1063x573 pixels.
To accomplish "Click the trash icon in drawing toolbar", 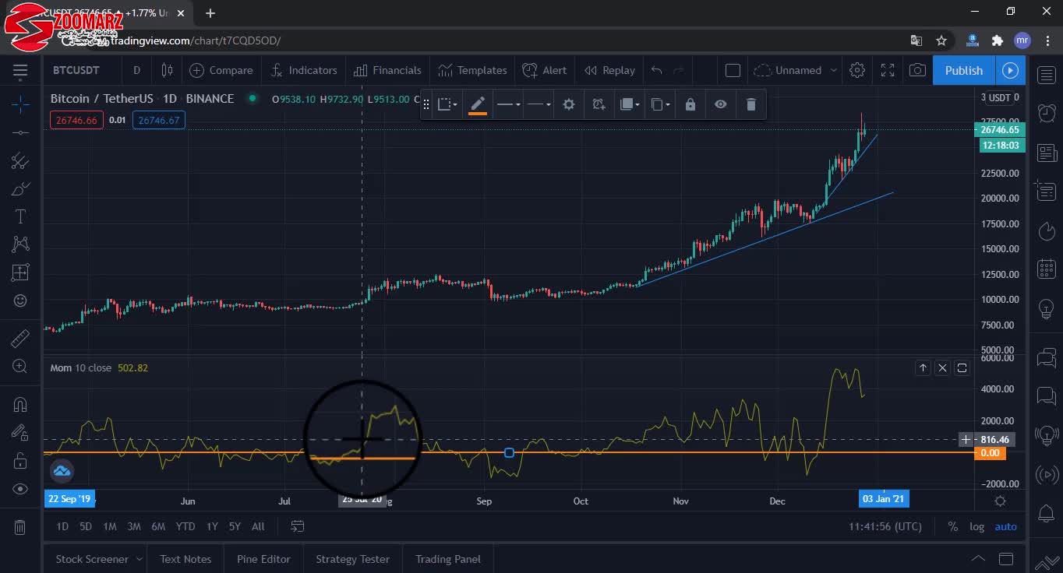I will coord(750,104).
